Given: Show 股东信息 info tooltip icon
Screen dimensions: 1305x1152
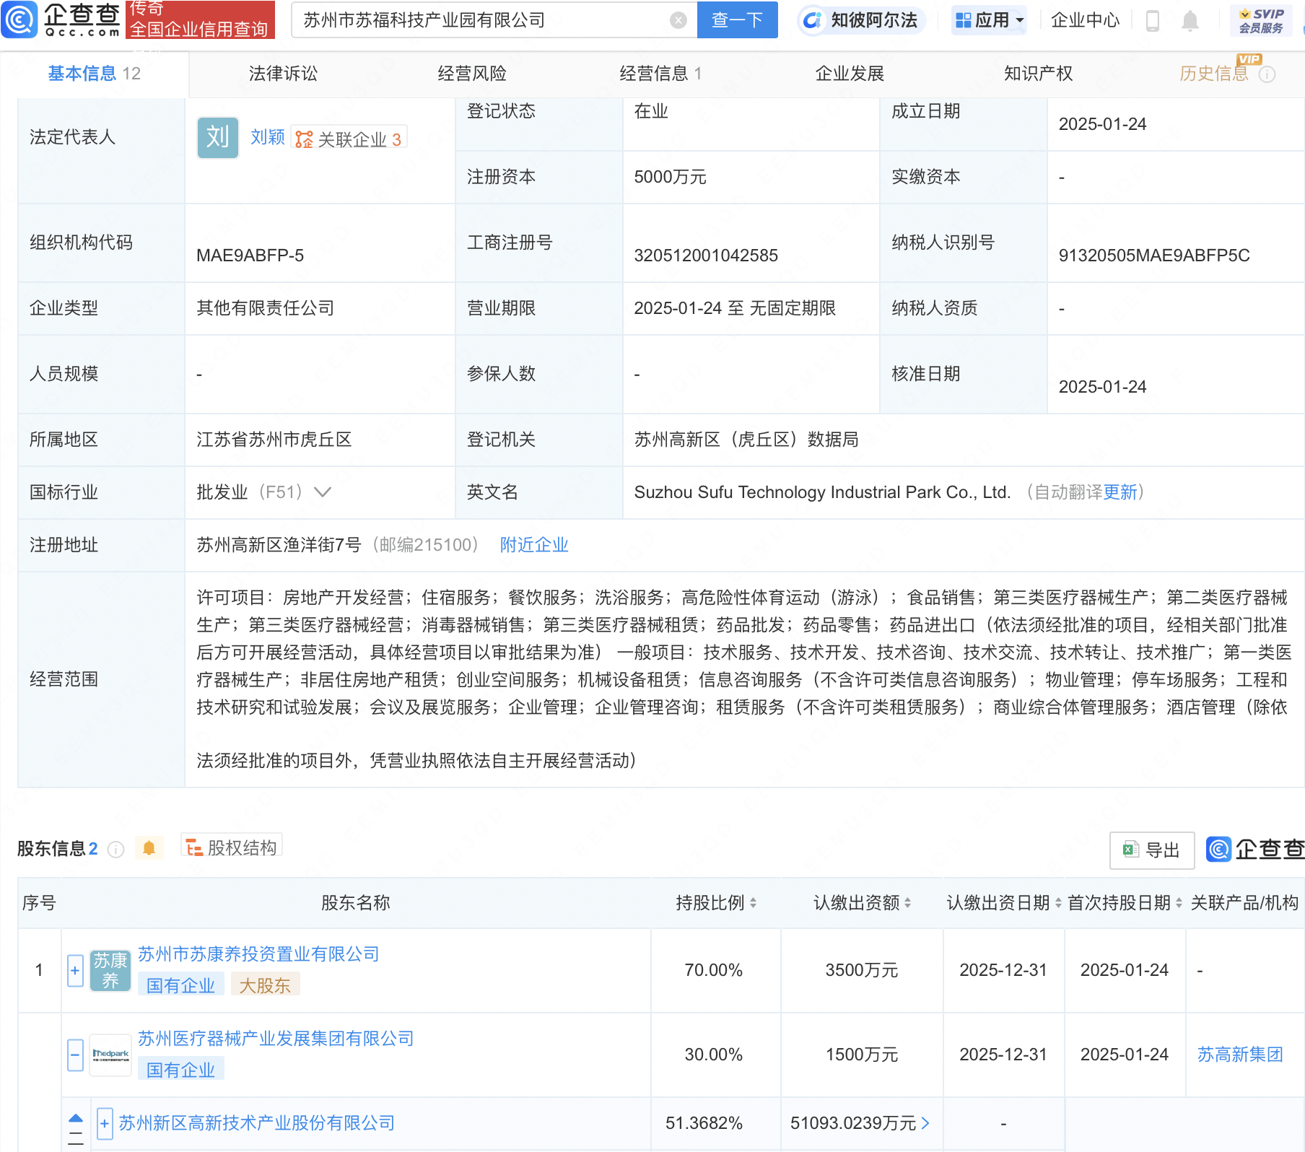Looking at the screenshot, I should (115, 850).
